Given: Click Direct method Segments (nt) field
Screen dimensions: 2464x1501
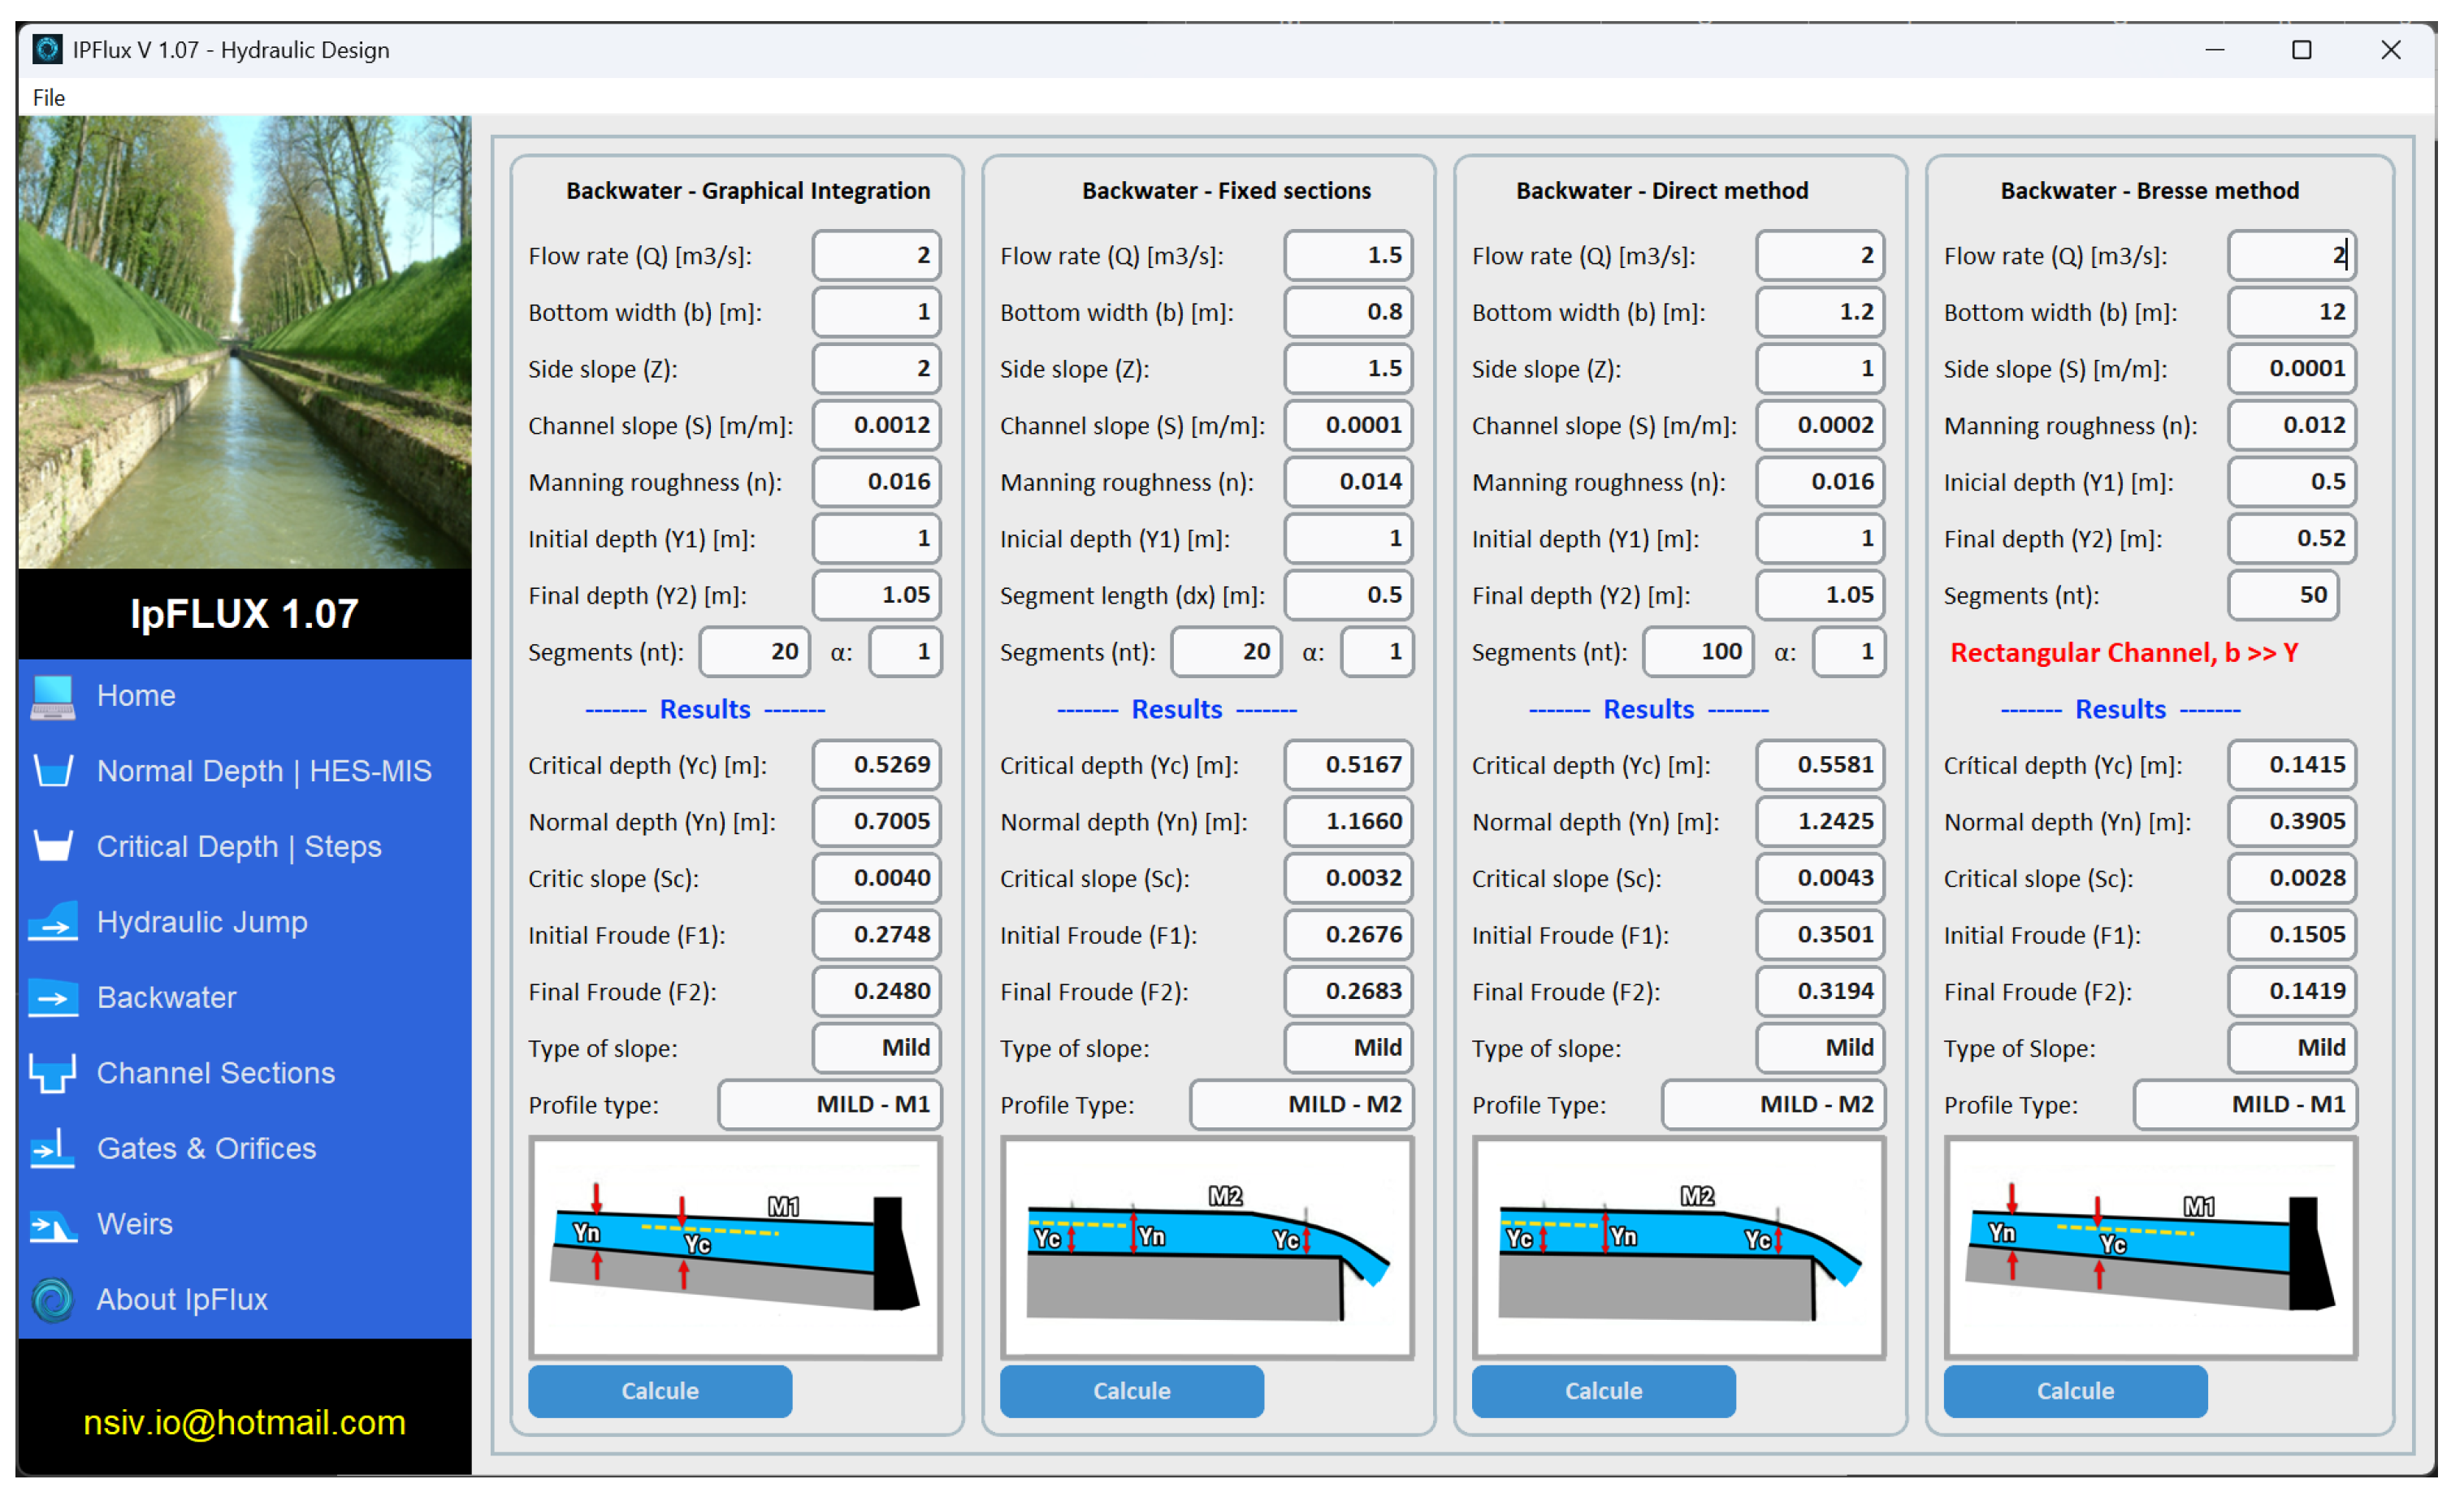Looking at the screenshot, I should tap(1697, 653).
